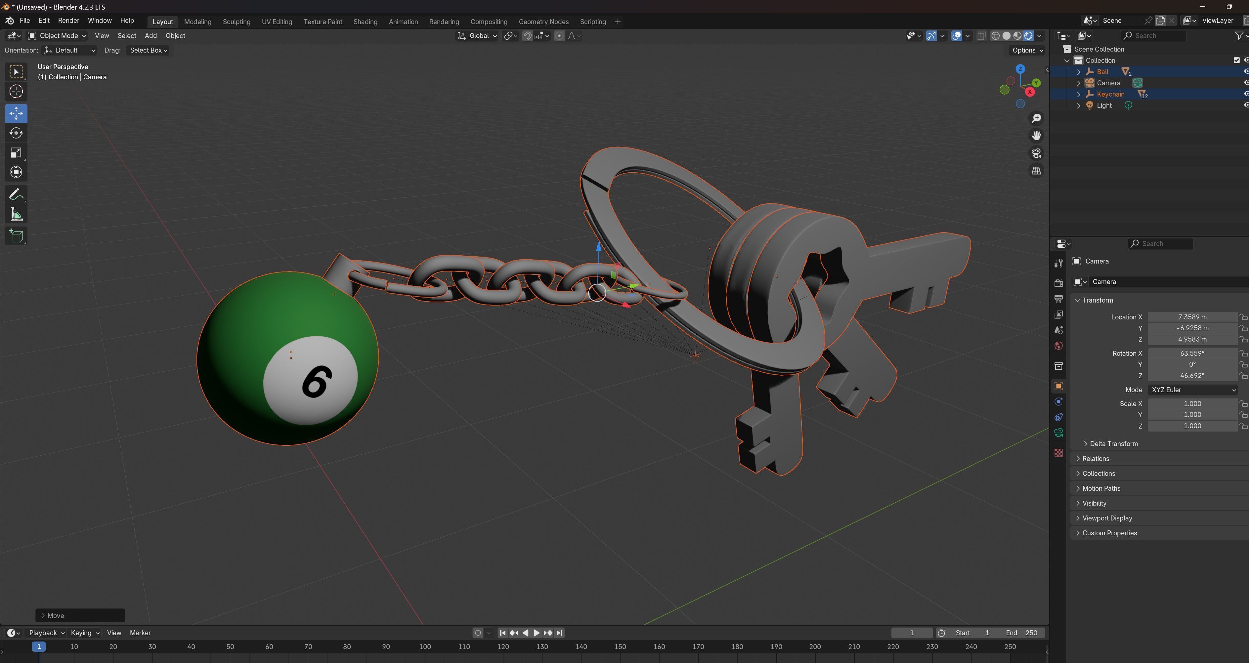Image resolution: width=1249 pixels, height=663 pixels.
Task: Open the Physics properties tab
Action: pos(1058,402)
